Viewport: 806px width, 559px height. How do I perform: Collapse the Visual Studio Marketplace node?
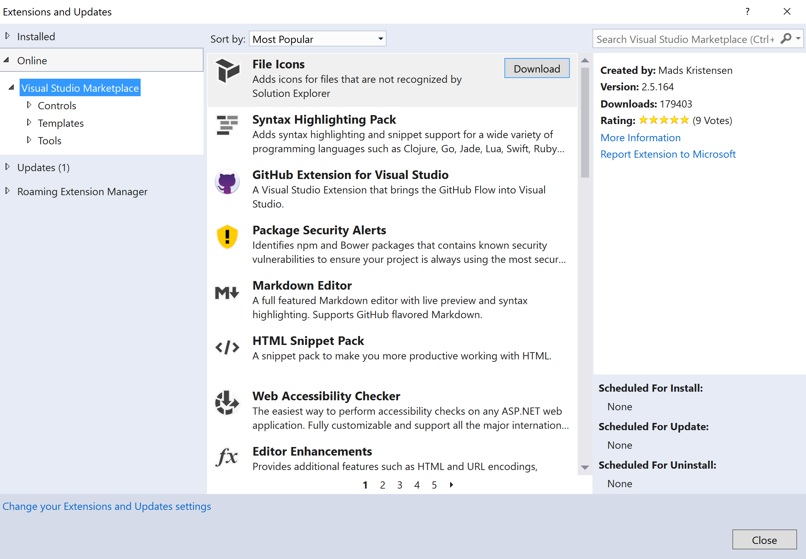pyautogui.click(x=12, y=87)
